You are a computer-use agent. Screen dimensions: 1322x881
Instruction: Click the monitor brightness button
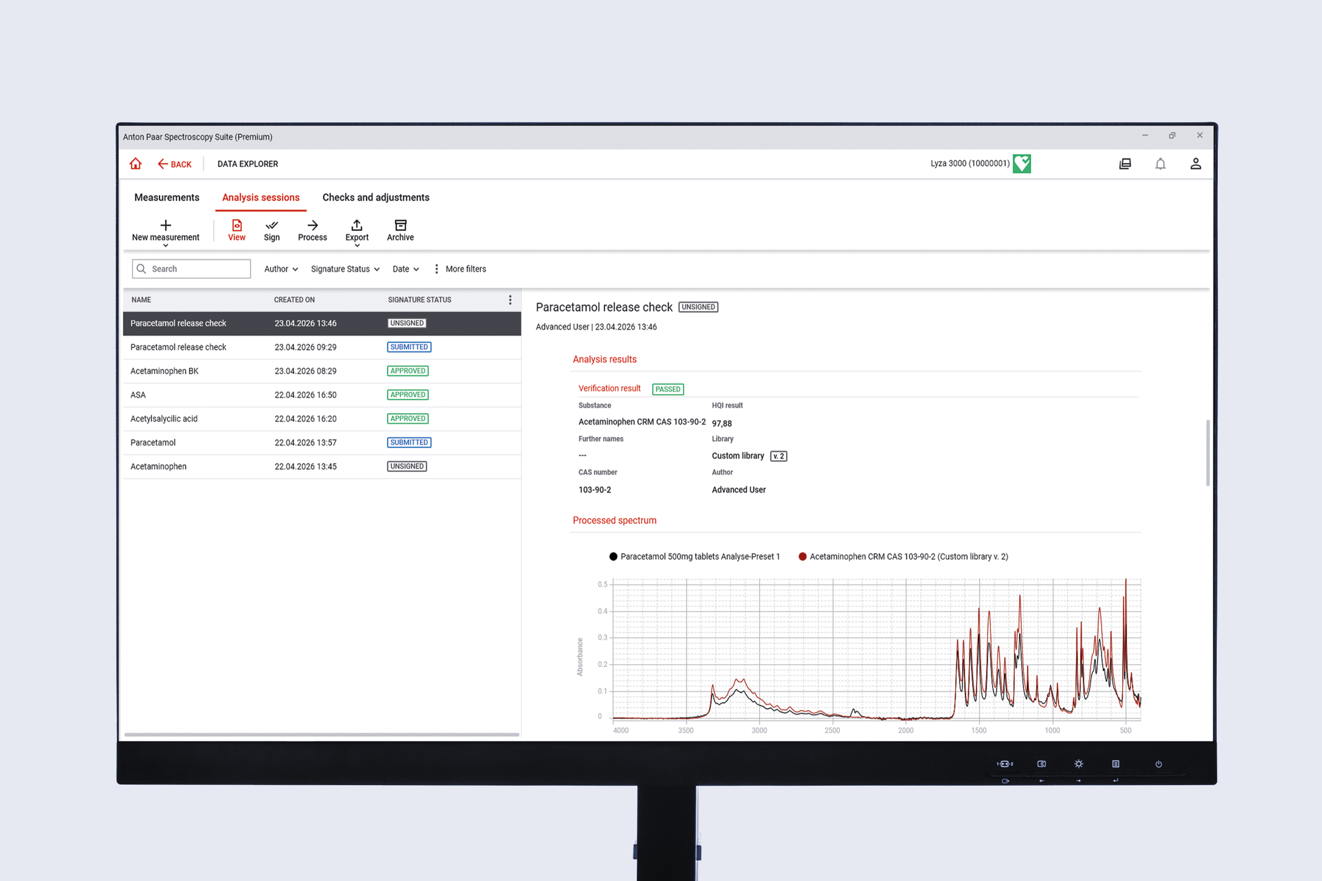click(1079, 764)
